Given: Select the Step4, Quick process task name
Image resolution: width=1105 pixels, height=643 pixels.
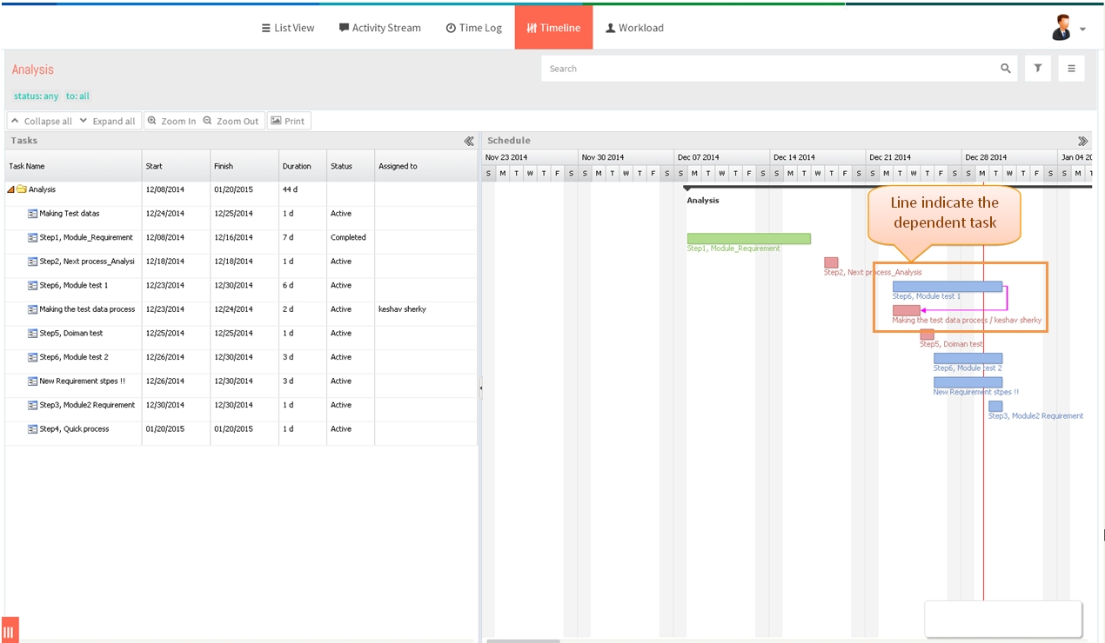Looking at the screenshot, I should (x=74, y=429).
